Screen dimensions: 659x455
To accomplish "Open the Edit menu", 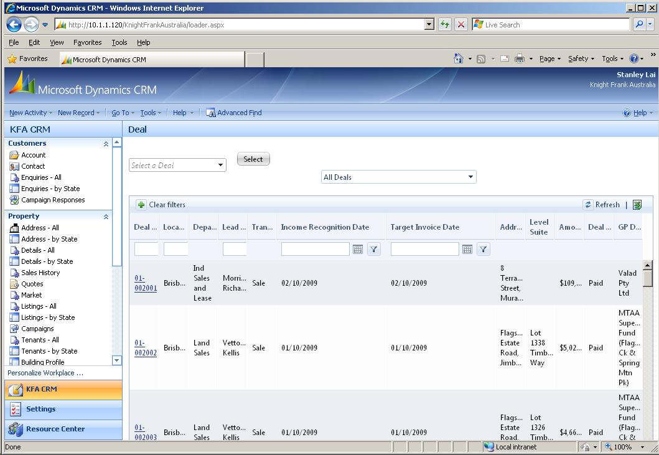I will pos(34,42).
